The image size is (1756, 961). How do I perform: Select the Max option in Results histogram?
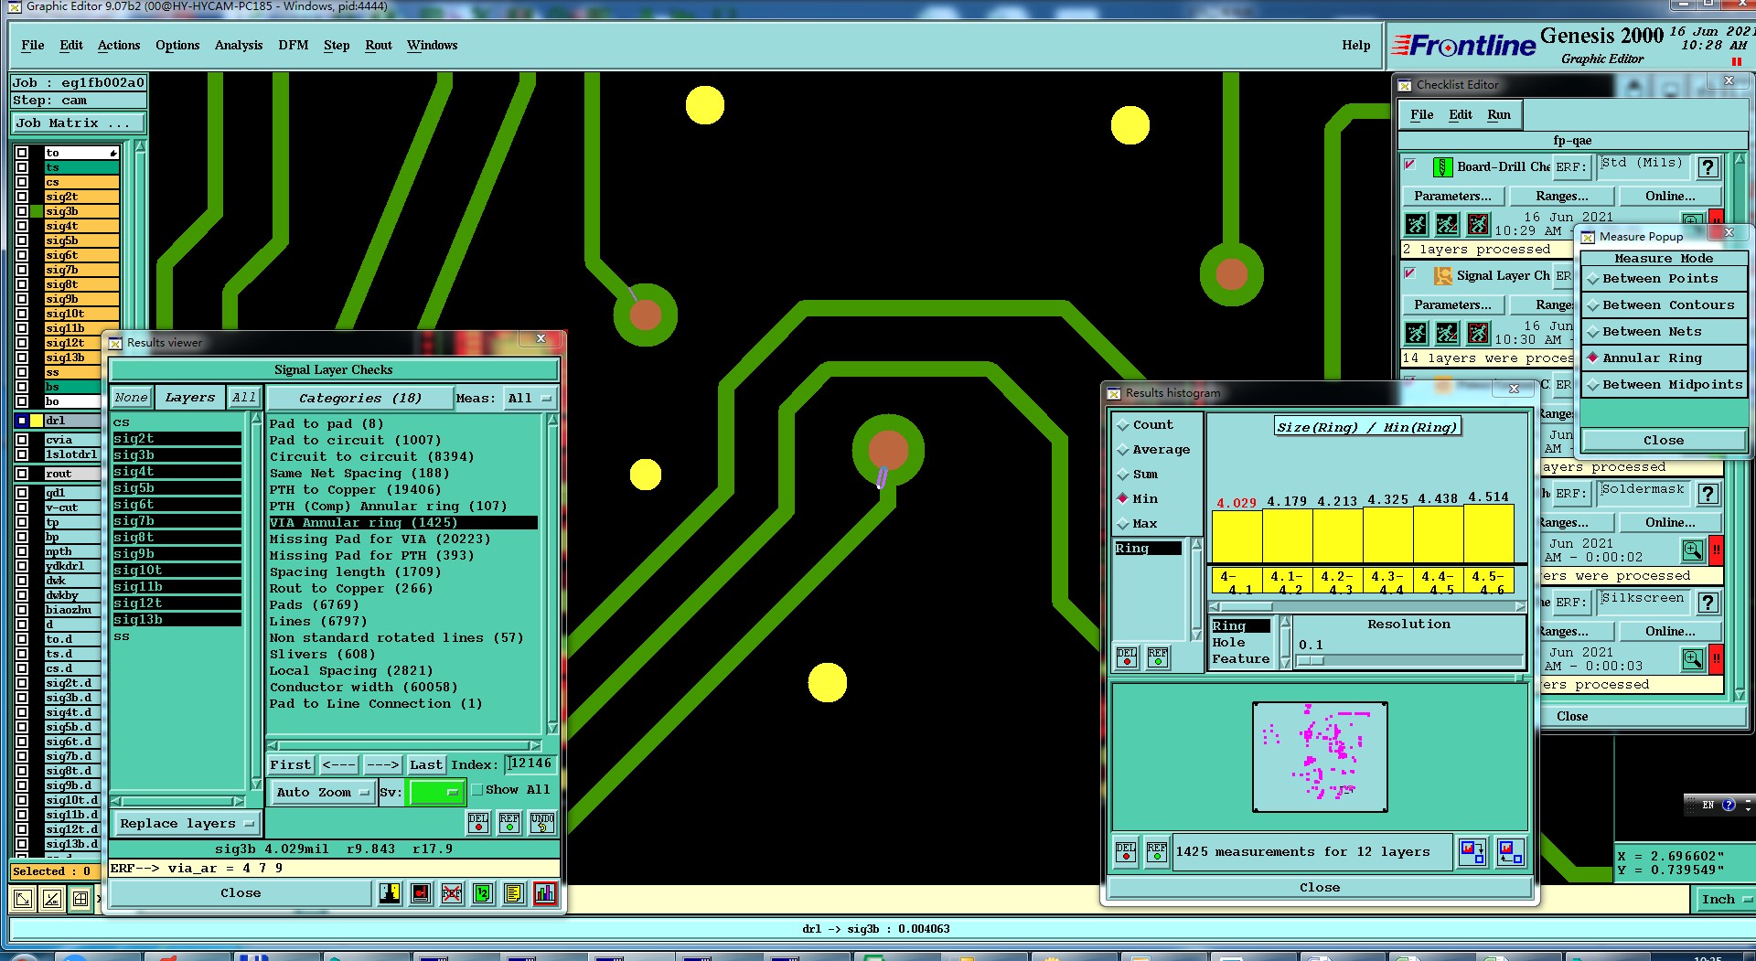(x=1138, y=524)
